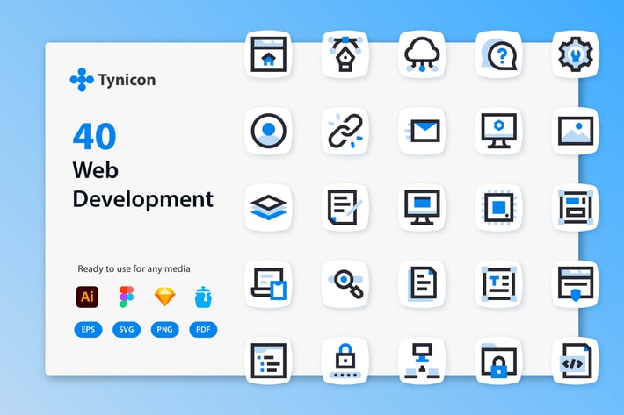This screenshot has height=415, width=624.
Task: Click the laptop and mobile device icon
Action: [x=269, y=284]
